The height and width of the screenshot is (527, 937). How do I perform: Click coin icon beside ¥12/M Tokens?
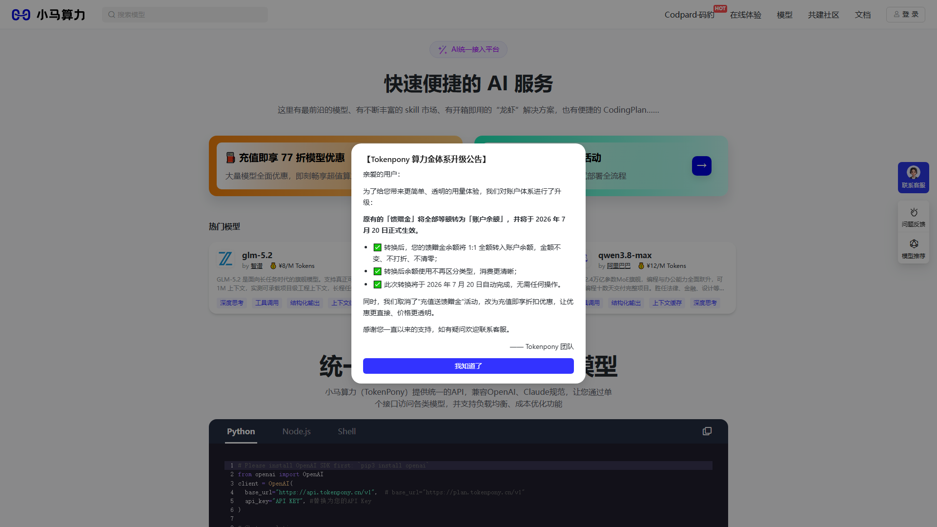641,266
